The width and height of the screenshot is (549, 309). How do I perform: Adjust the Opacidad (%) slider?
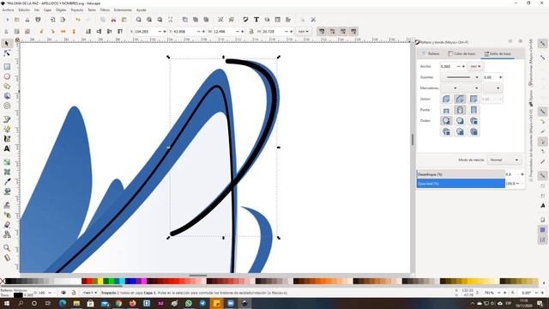[x=461, y=184]
